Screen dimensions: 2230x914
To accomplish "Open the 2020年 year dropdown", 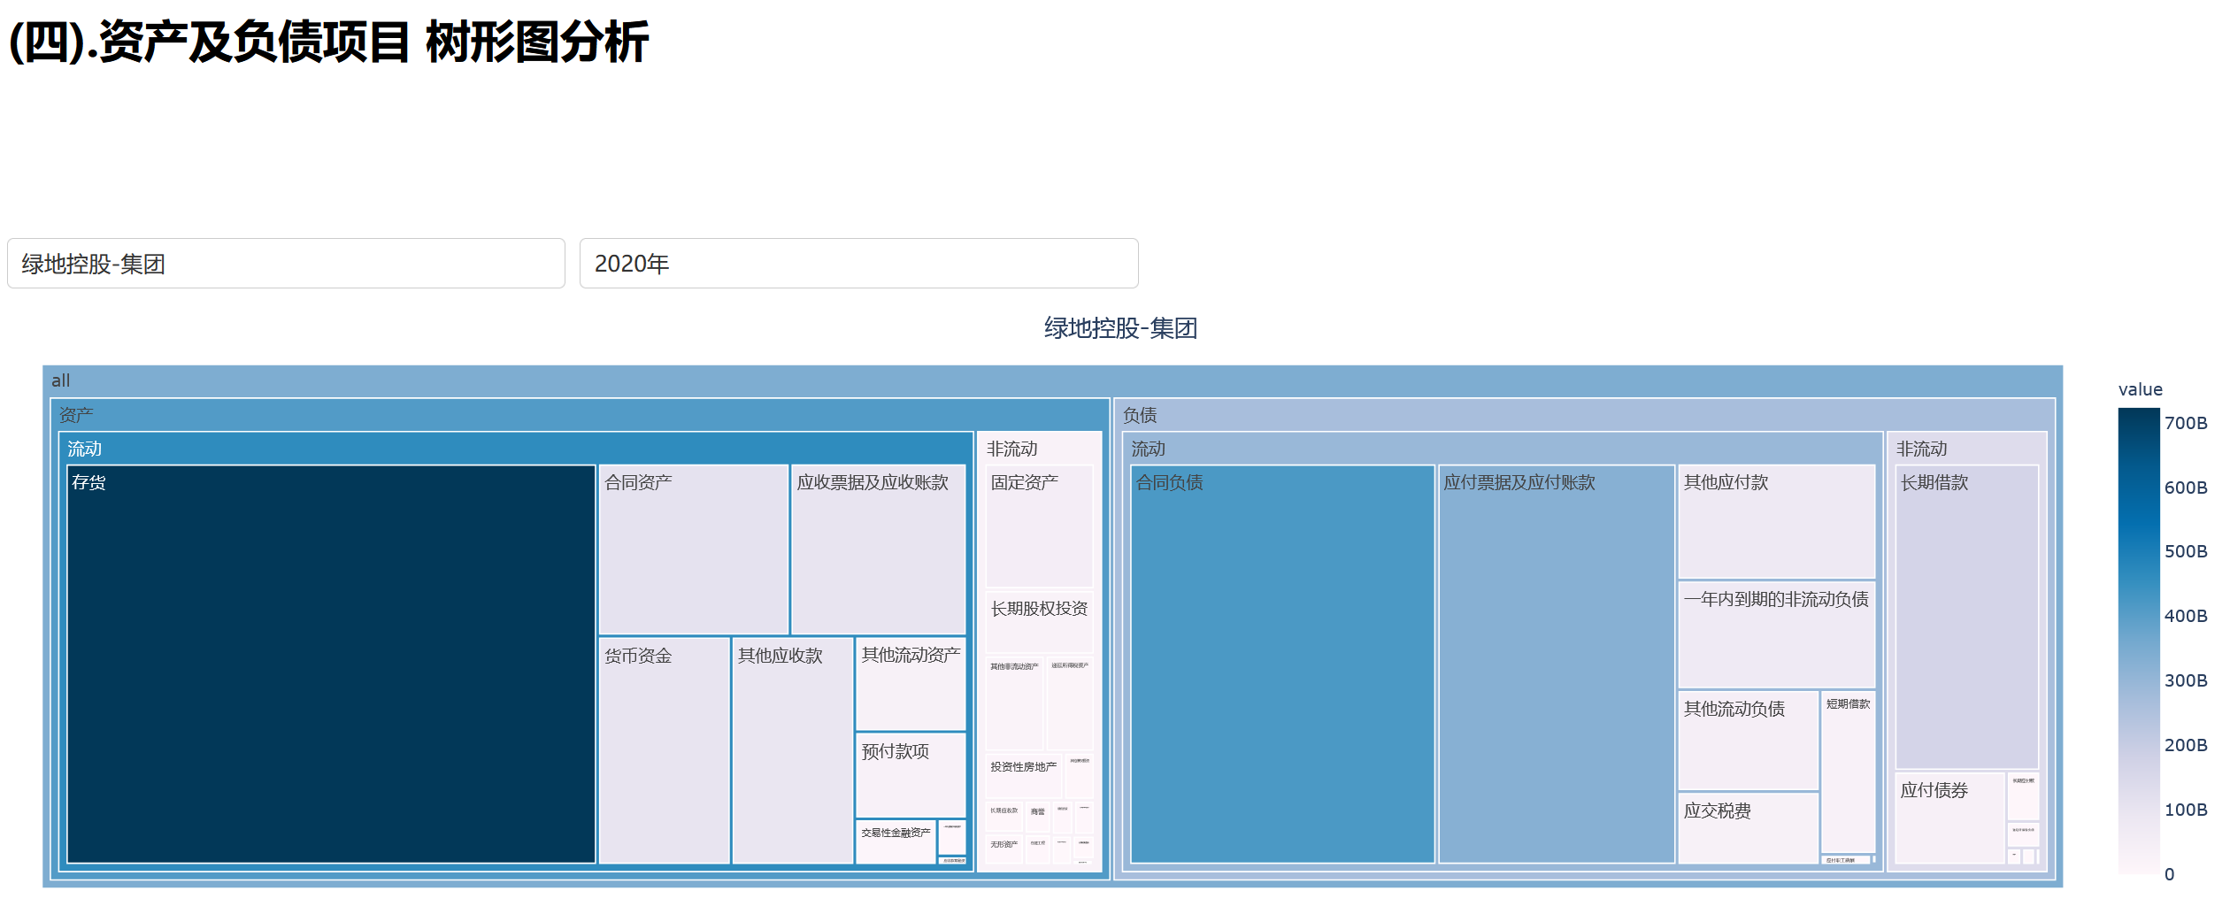I will (858, 263).
